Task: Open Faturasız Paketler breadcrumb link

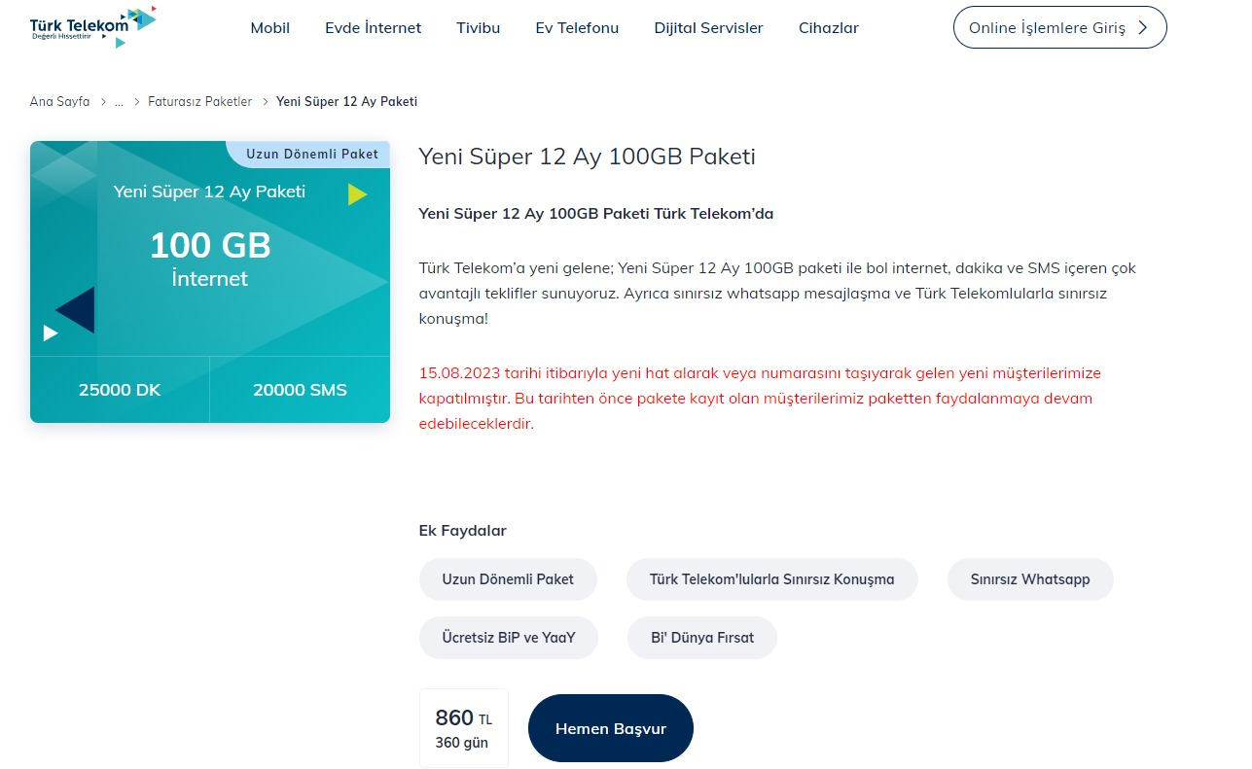Action: tap(199, 101)
